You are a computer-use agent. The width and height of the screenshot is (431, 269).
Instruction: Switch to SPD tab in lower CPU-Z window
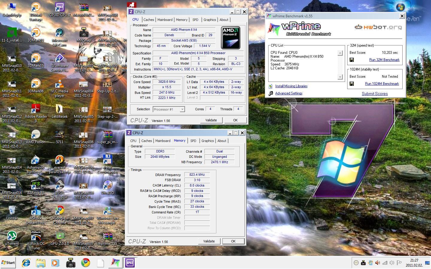[x=193, y=141]
